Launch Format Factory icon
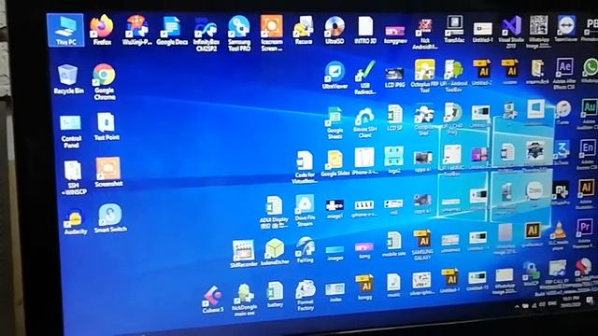Screen dimensions: 598x336 (306, 295)
